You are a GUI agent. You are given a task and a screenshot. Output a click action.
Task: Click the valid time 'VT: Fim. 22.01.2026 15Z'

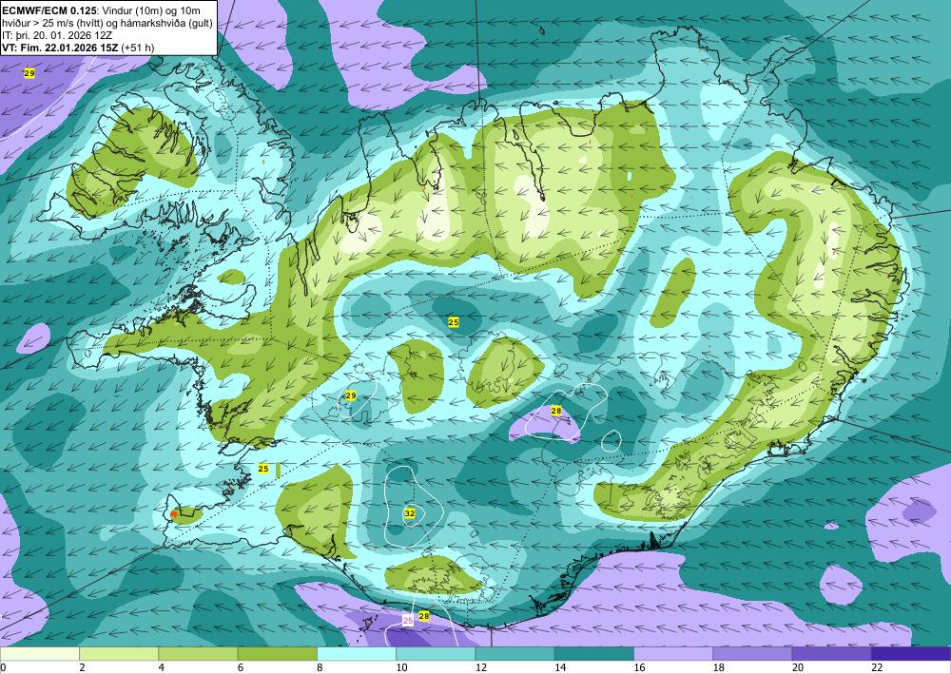tap(61, 48)
